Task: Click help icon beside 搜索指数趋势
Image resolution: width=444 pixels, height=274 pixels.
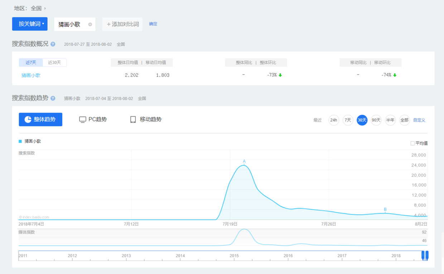Action: (53, 98)
